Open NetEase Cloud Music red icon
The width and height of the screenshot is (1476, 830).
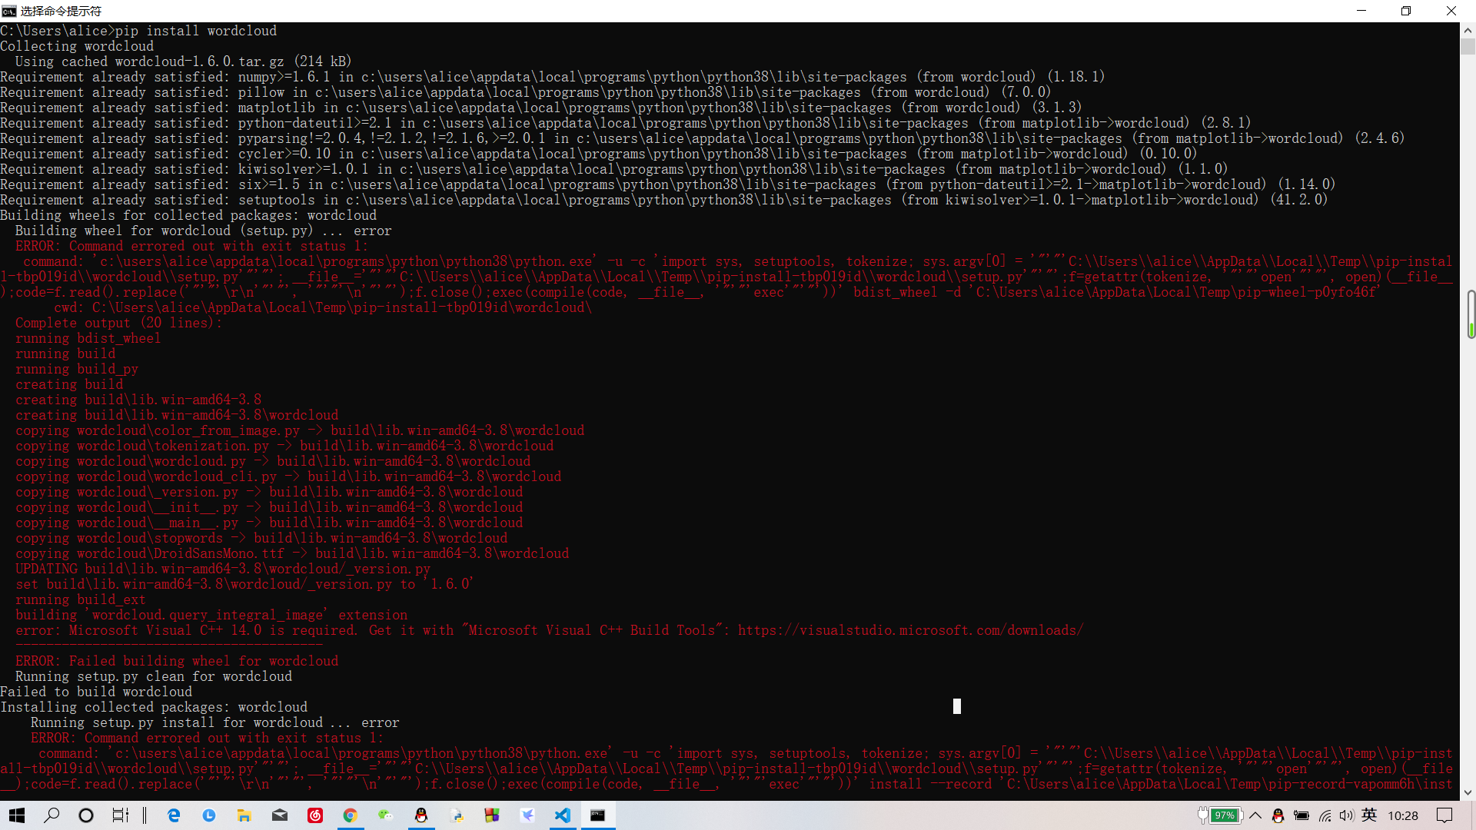point(315,815)
